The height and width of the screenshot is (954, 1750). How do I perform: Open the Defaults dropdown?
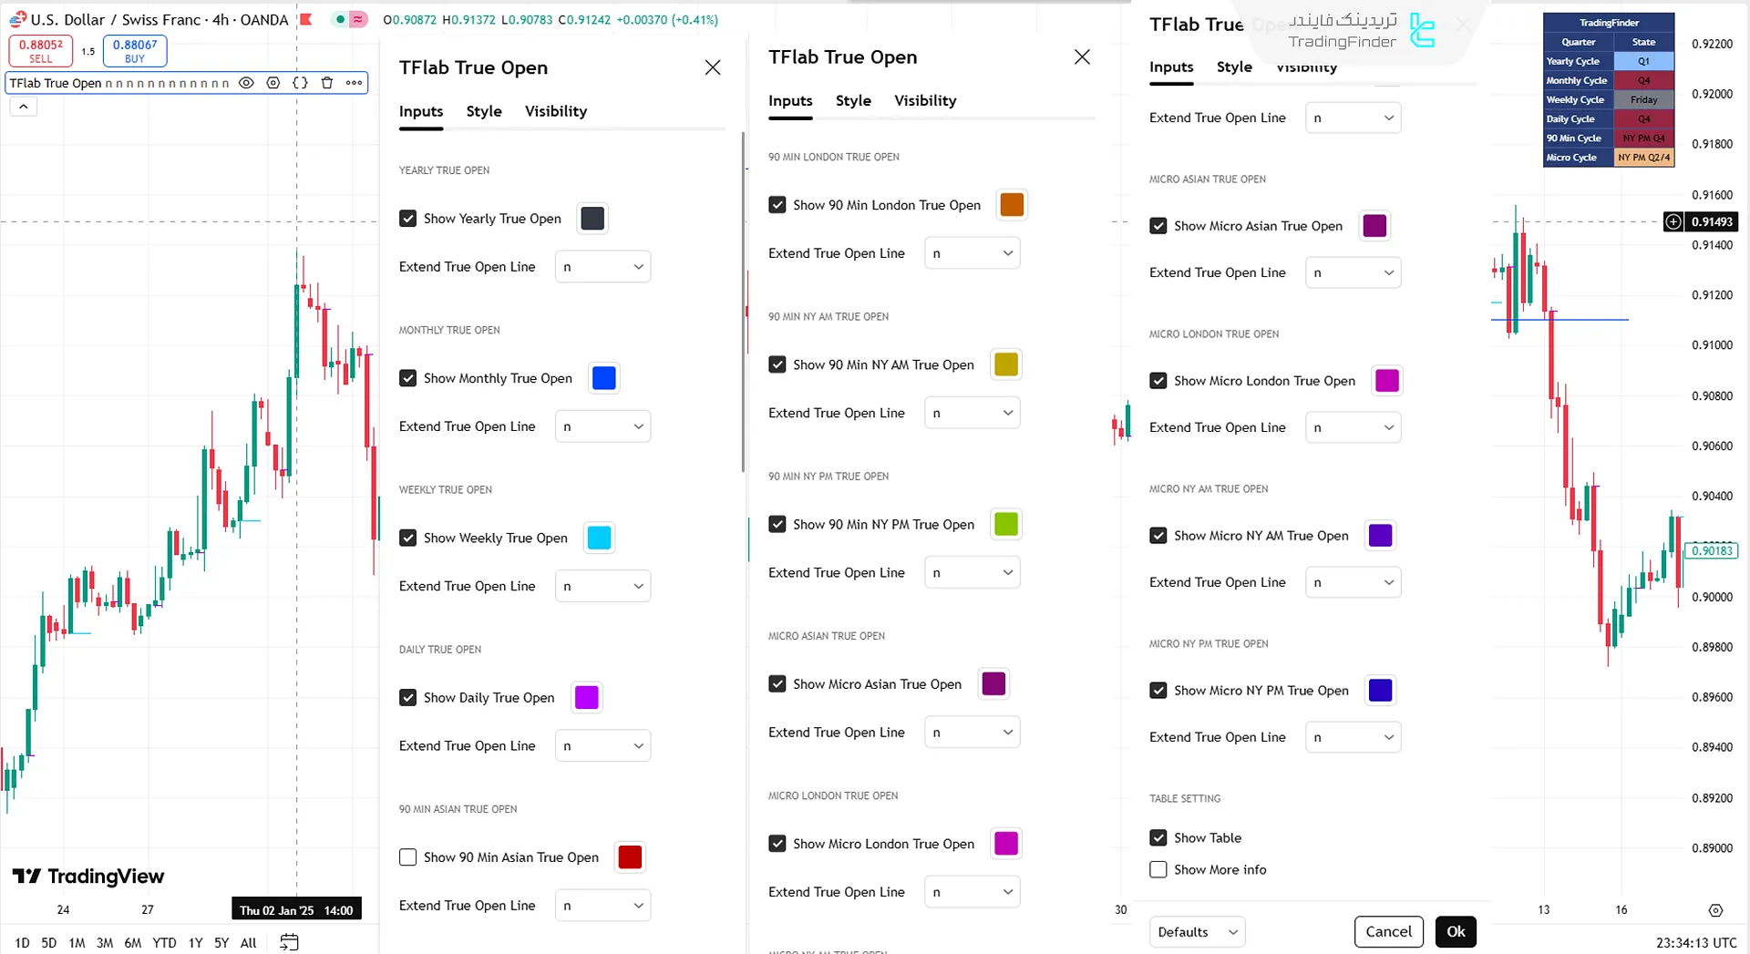(x=1197, y=931)
